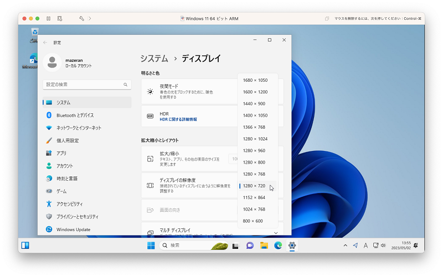Click the 設定の検索 search field
443x277 pixels.
tap(87, 85)
